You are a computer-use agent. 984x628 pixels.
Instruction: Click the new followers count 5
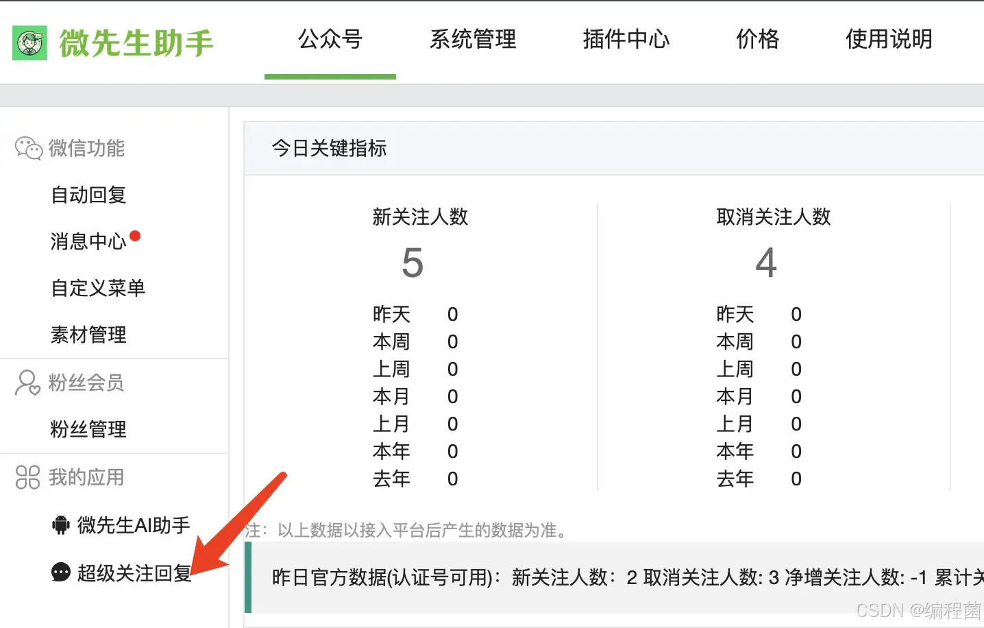(413, 263)
